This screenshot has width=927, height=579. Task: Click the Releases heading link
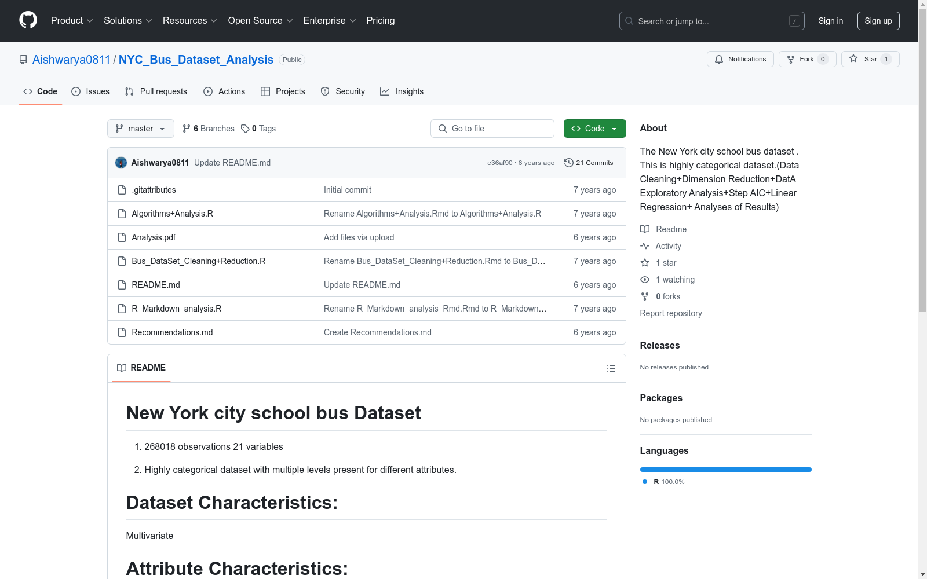(660, 345)
